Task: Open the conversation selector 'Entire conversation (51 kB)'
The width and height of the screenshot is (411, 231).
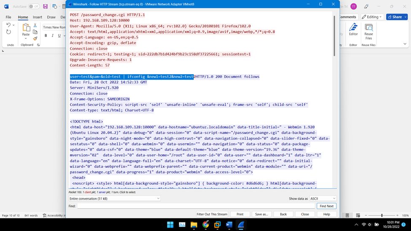Action: coord(115,199)
